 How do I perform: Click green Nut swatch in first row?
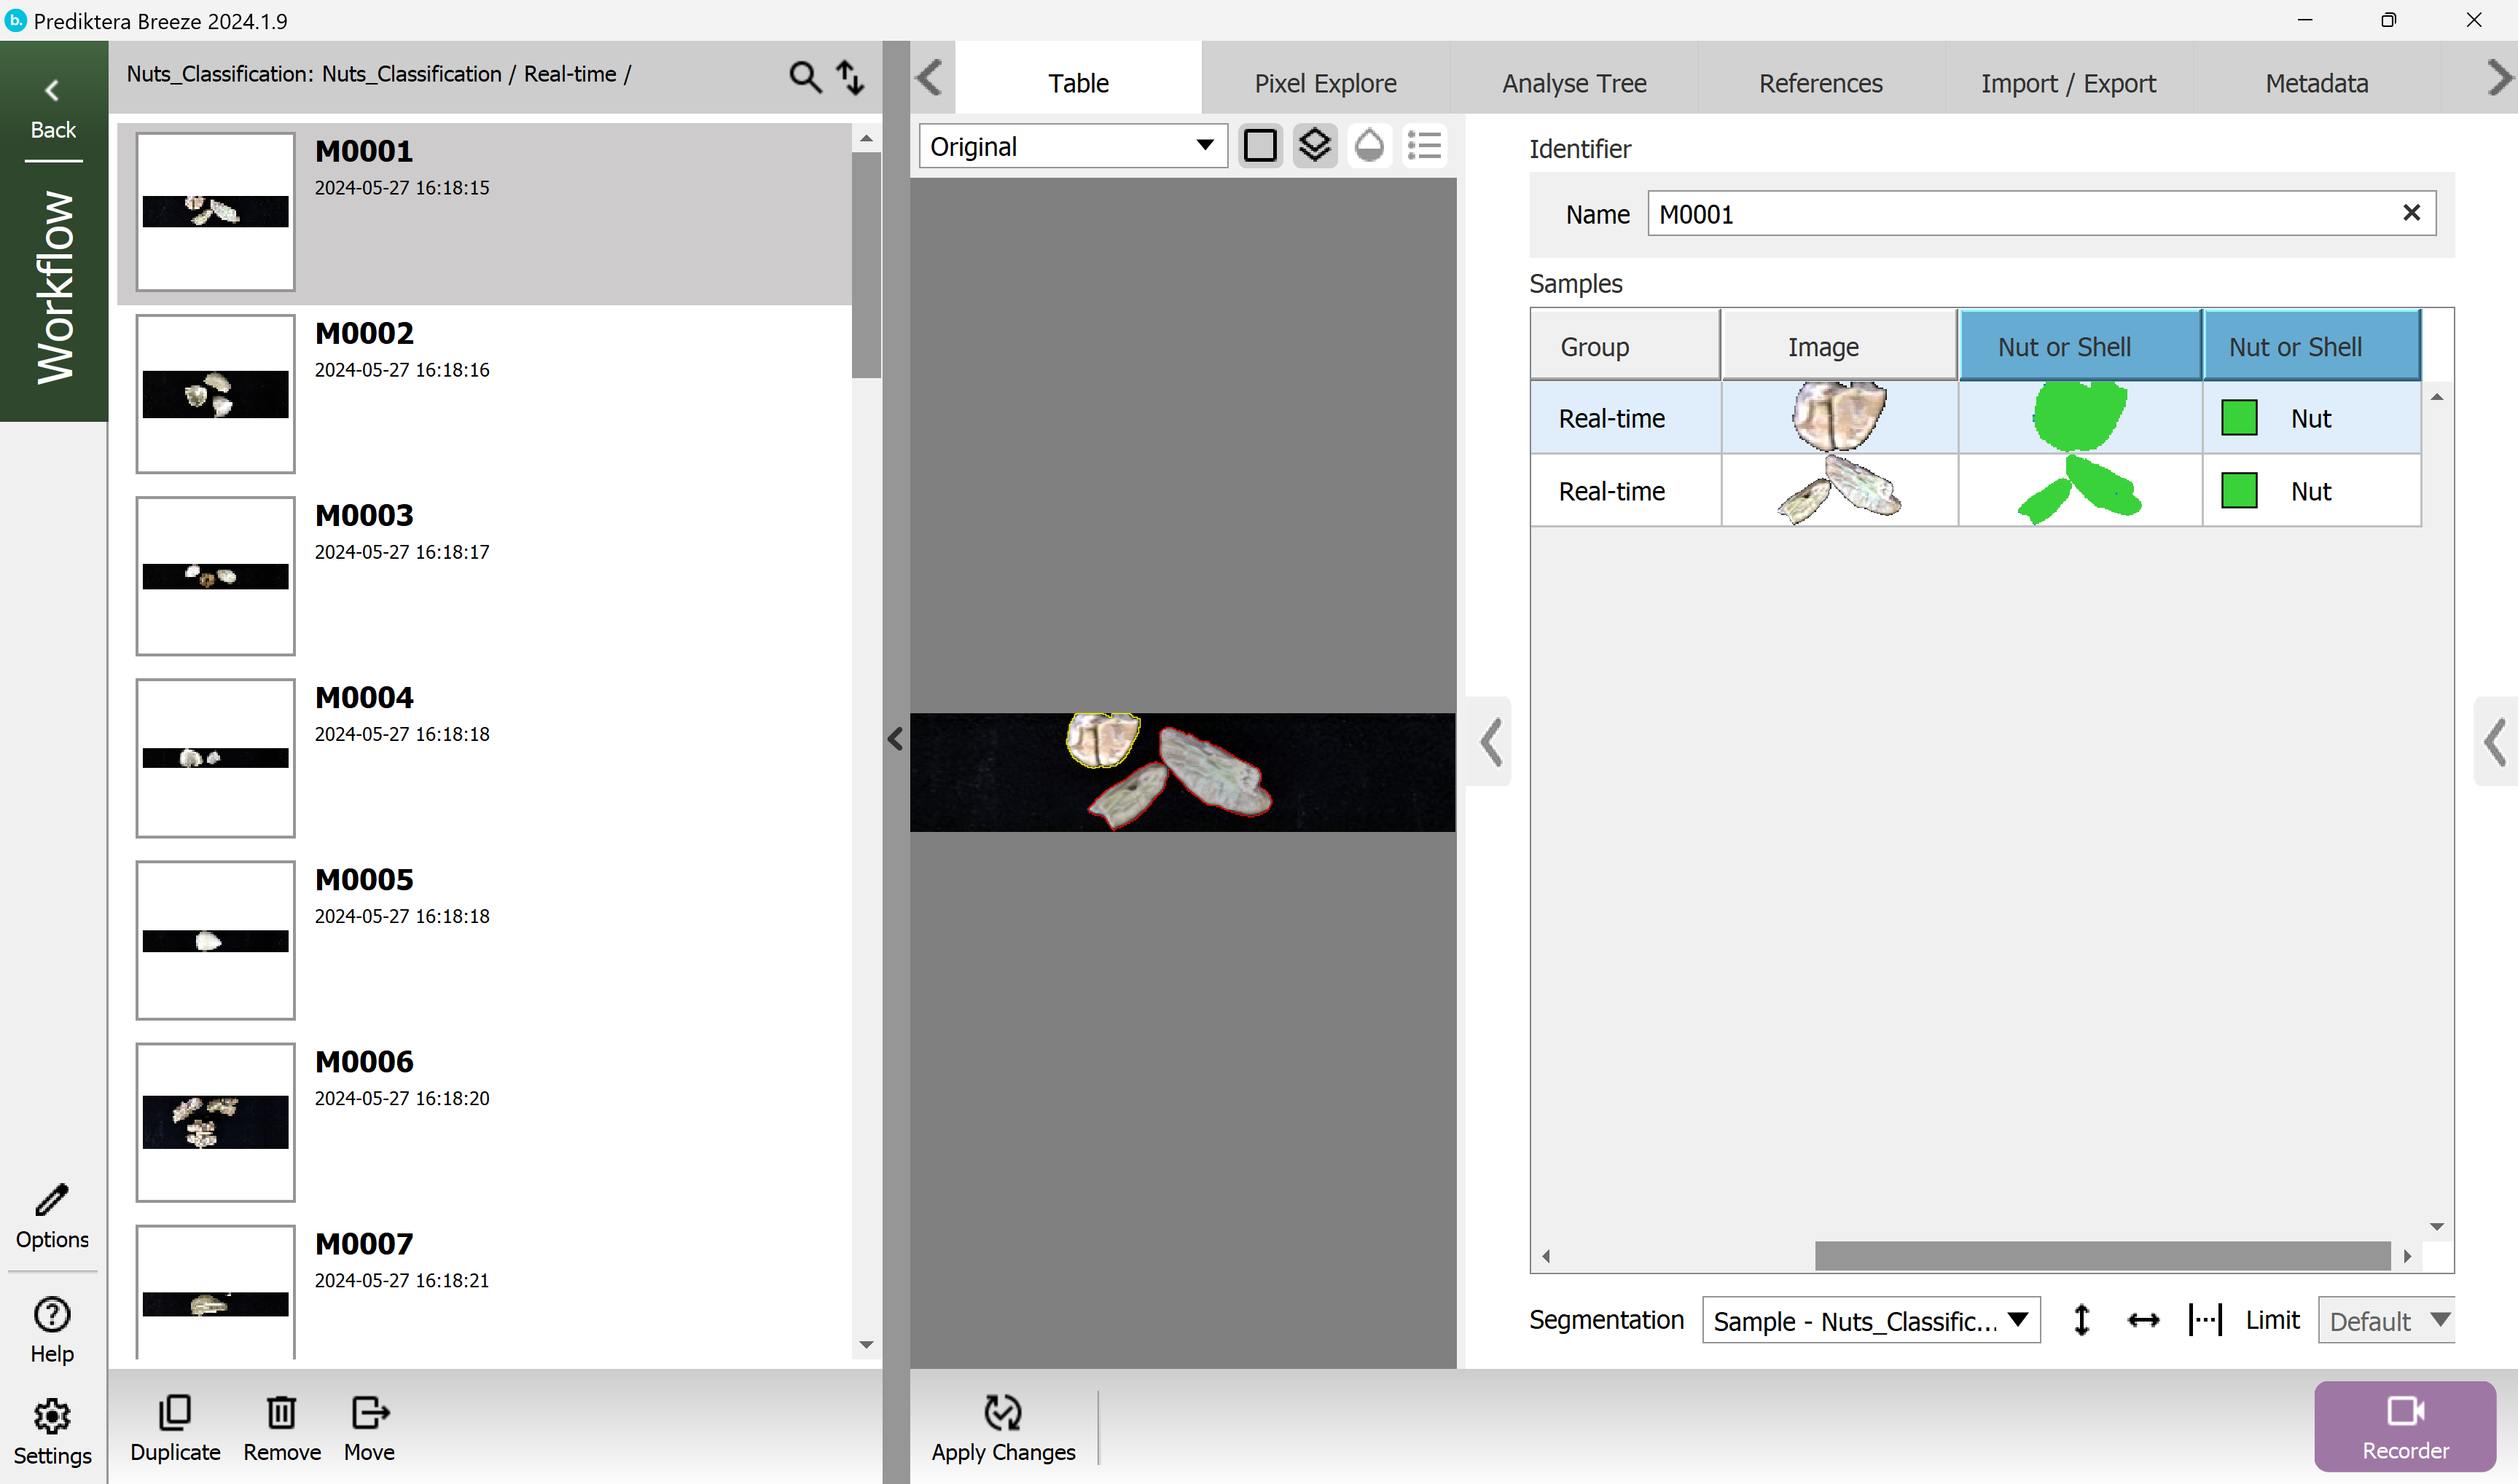(2239, 418)
